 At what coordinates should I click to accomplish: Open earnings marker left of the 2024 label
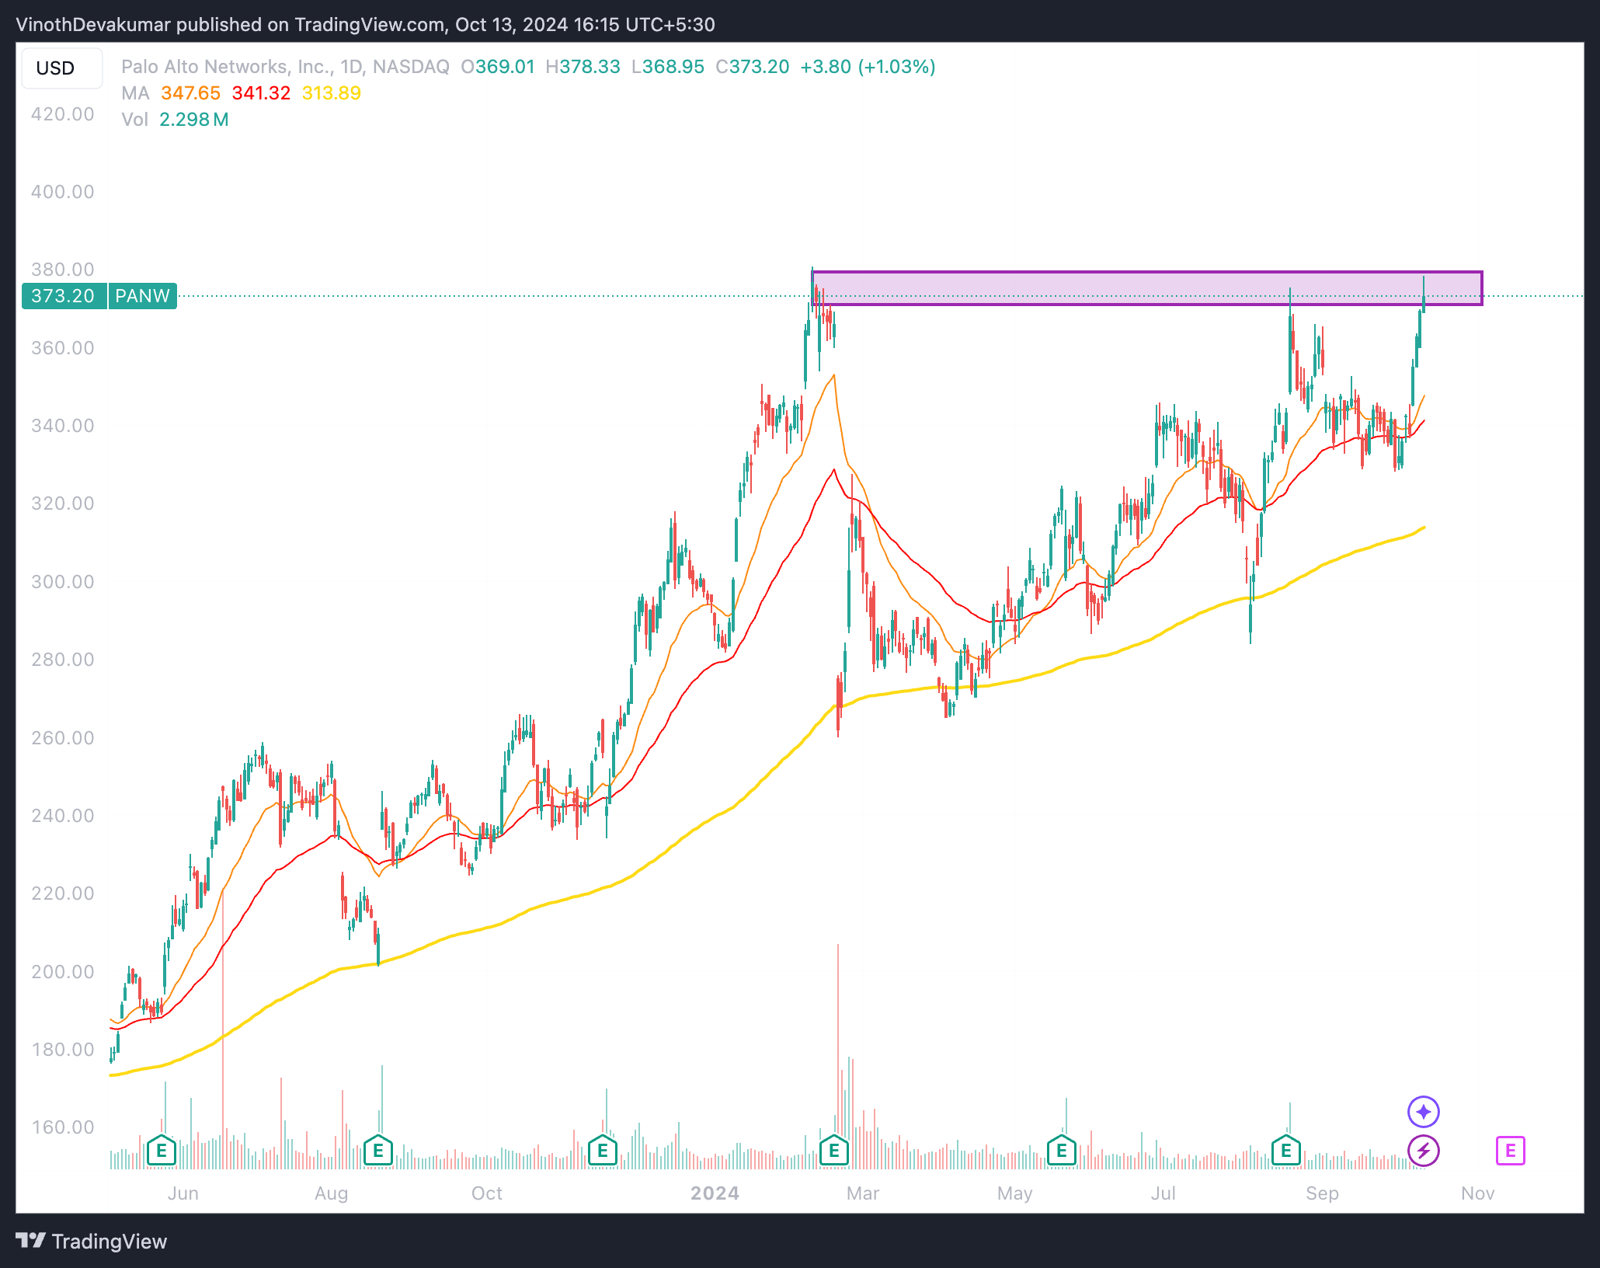(x=603, y=1150)
